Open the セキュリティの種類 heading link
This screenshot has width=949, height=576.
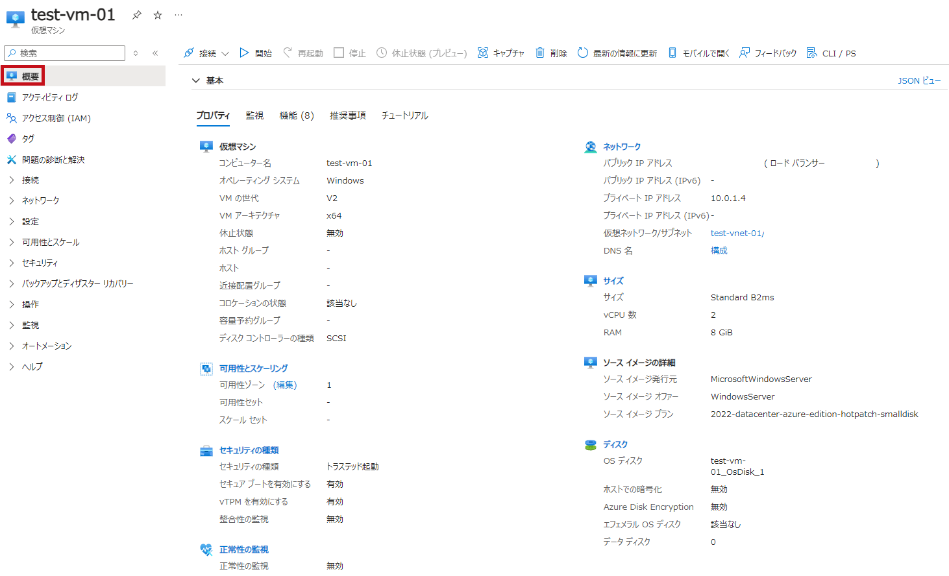249,450
